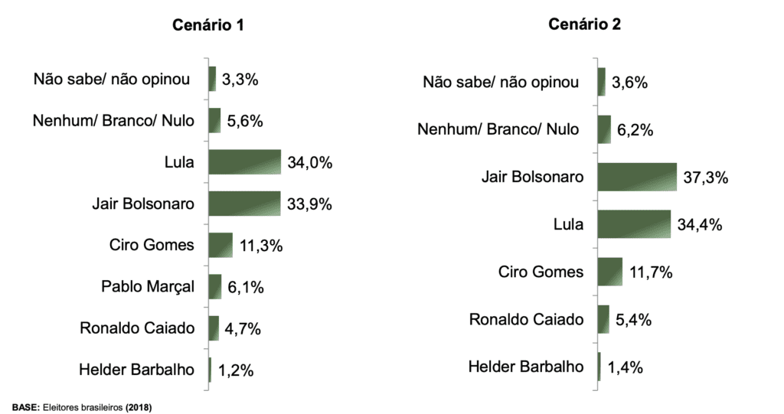784x414 pixels.
Task: Click the Pablo Marçal bar
Action: (215, 287)
